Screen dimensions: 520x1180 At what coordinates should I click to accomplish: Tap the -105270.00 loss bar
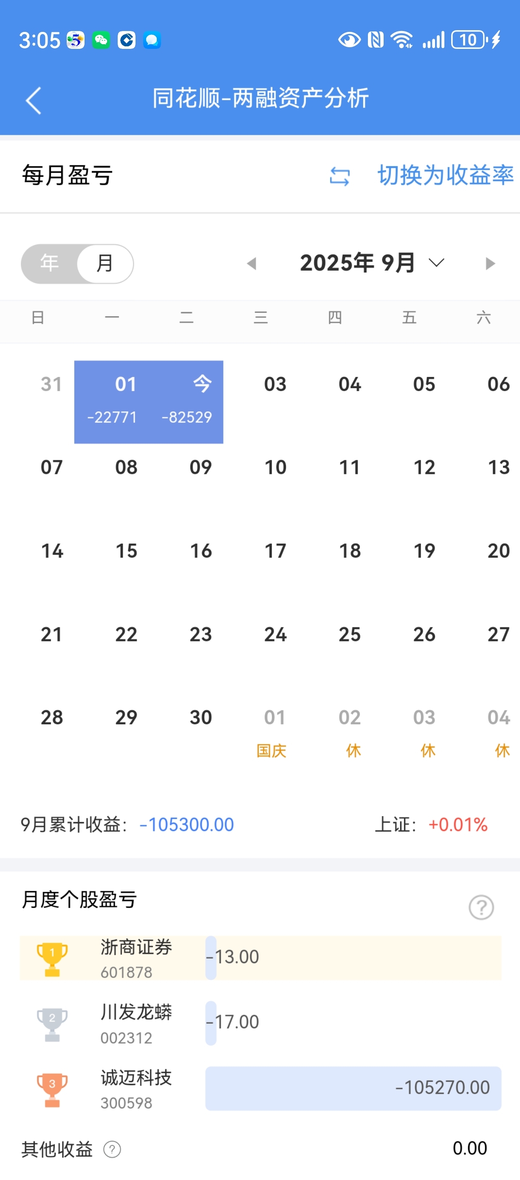coord(353,1088)
